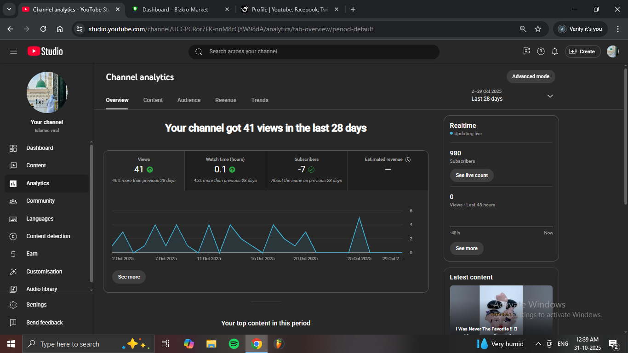Launch Spotify from the taskbar
The width and height of the screenshot is (628, 353).
[234, 344]
